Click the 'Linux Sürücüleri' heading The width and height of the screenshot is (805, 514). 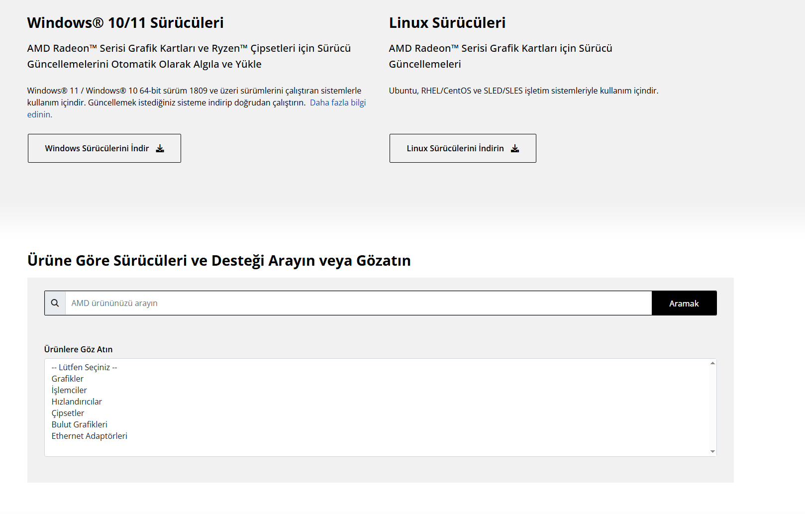(447, 23)
